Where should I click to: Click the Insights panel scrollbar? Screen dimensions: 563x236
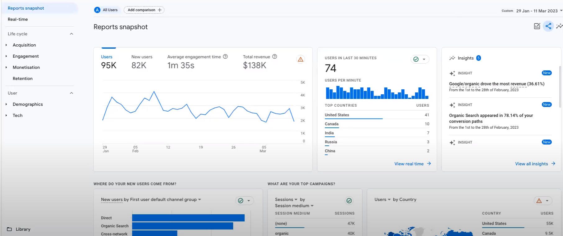pyautogui.click(x=560, y=87)
